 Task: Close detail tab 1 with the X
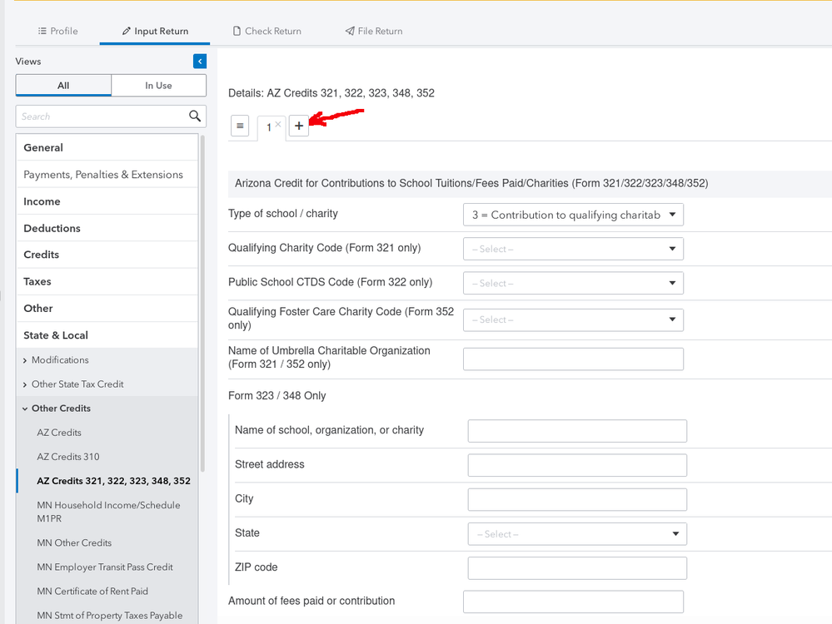pyautogui.click(x=278, y=124)
